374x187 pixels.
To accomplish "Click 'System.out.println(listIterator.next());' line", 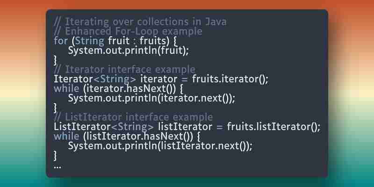I will (x=160, y=146).
